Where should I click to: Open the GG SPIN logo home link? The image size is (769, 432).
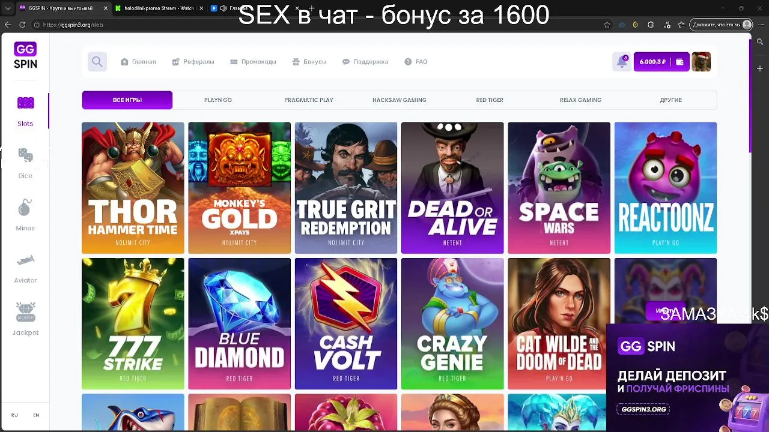tap(25, 56)
